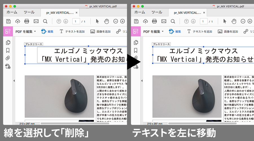Click horizontal scrollbar in right window
The image size is (254, 141).
202,123
